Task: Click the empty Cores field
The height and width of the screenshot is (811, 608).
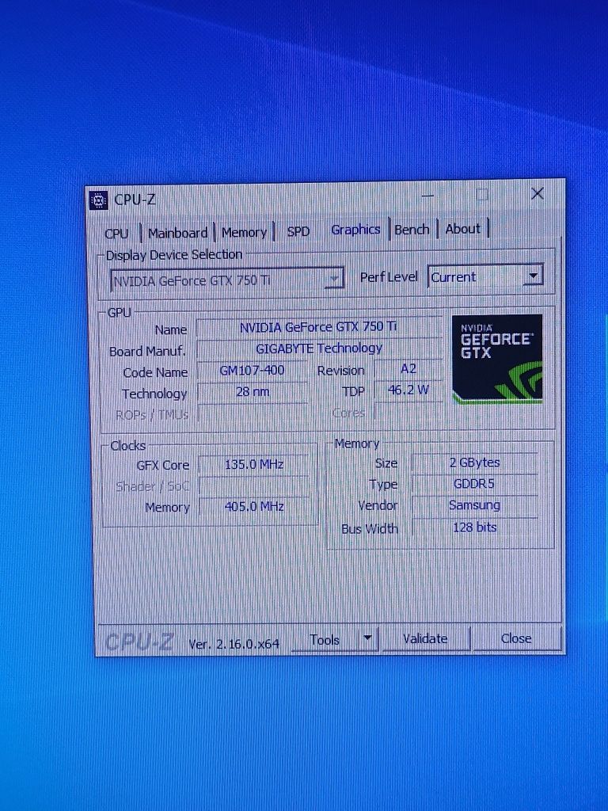Action: [408, 412]
